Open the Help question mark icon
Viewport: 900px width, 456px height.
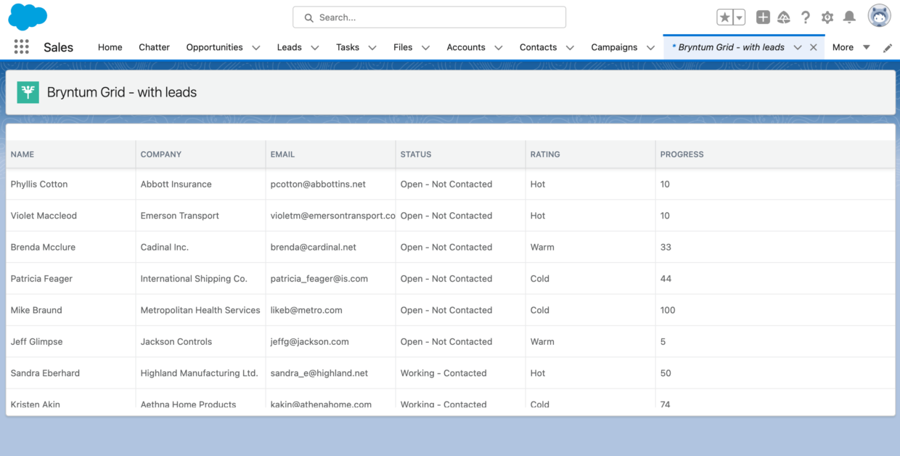pyautogui.click(x=806, y=17)
